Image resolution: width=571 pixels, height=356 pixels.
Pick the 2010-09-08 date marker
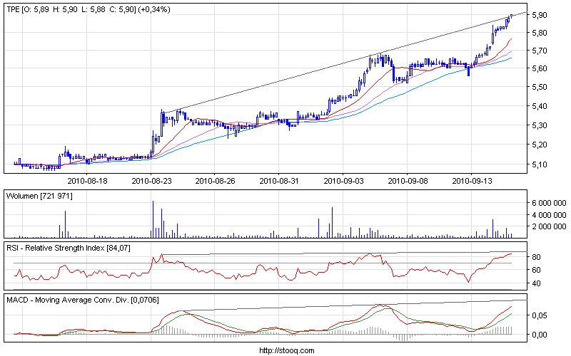[406, 182]
